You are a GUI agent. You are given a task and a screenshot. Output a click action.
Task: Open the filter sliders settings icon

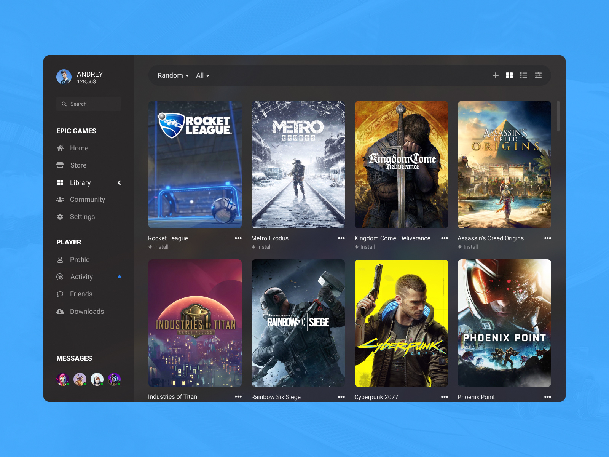(538, 75)
